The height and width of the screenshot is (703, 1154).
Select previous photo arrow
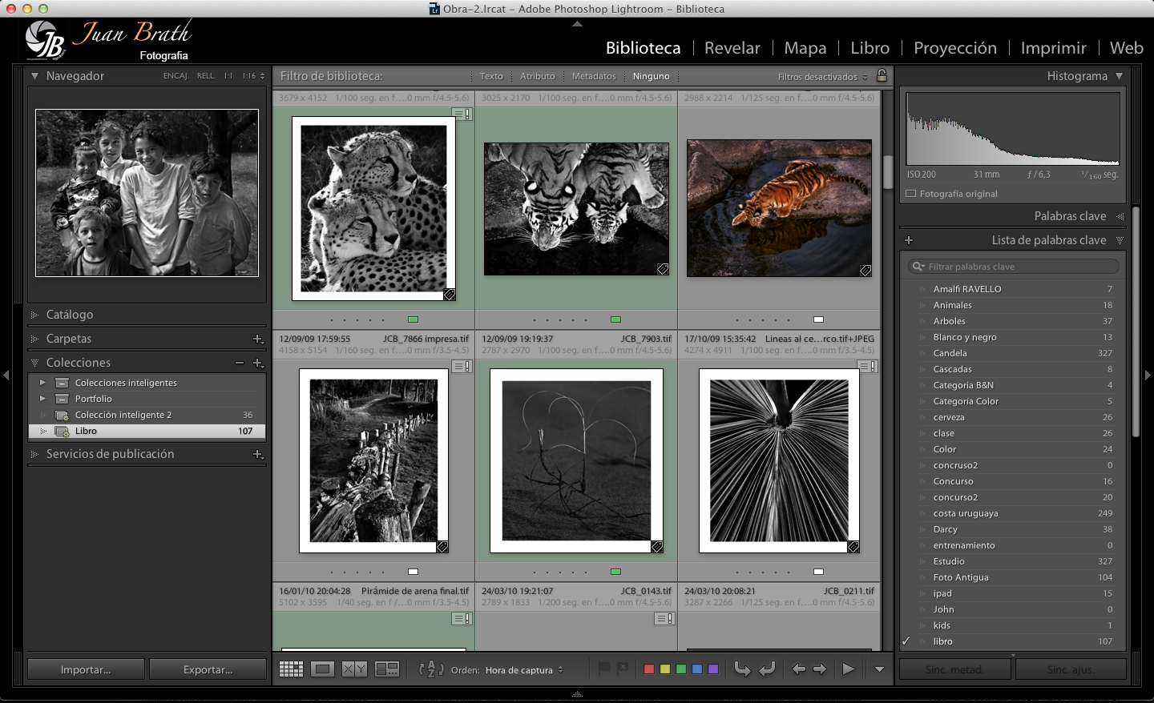798,669
